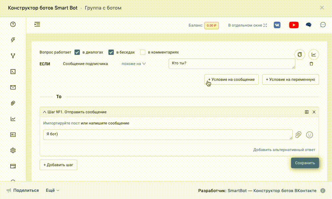
Task: Open 'SmartBot — Конструктор ботов ВКонтакте' developer link
Action: (x=272, y=190)
